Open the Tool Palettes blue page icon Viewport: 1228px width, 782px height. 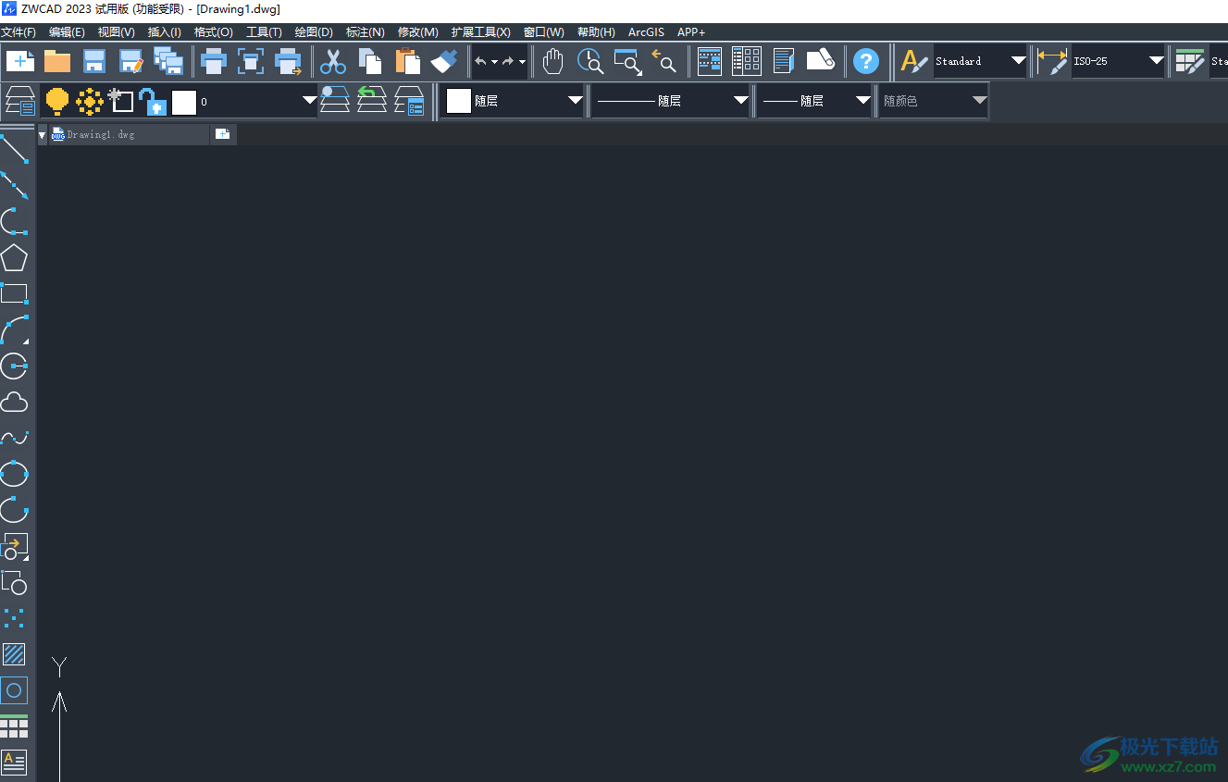pos(784,61)
